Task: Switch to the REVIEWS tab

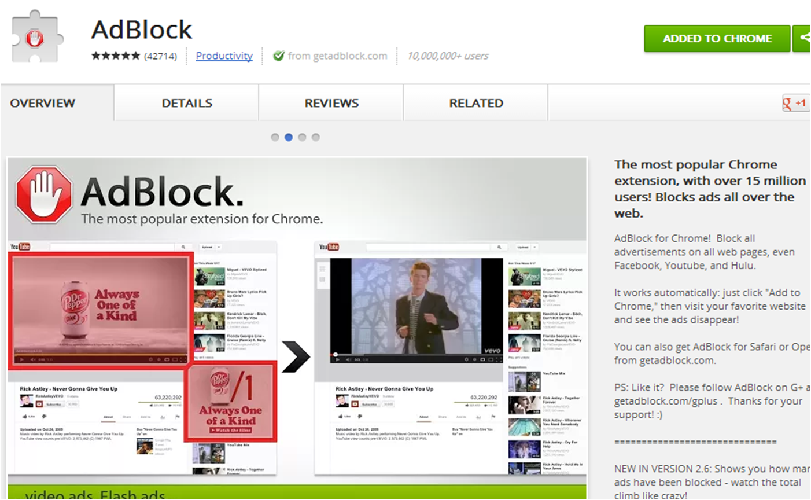Action: click(331, 103)
